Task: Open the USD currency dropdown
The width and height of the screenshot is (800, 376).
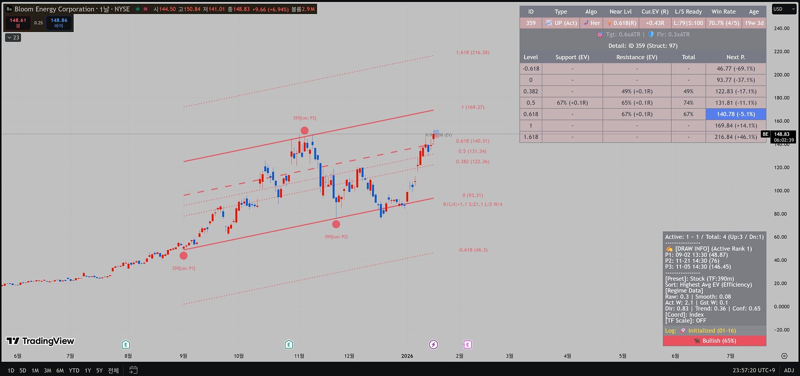Action: (783, 9)
